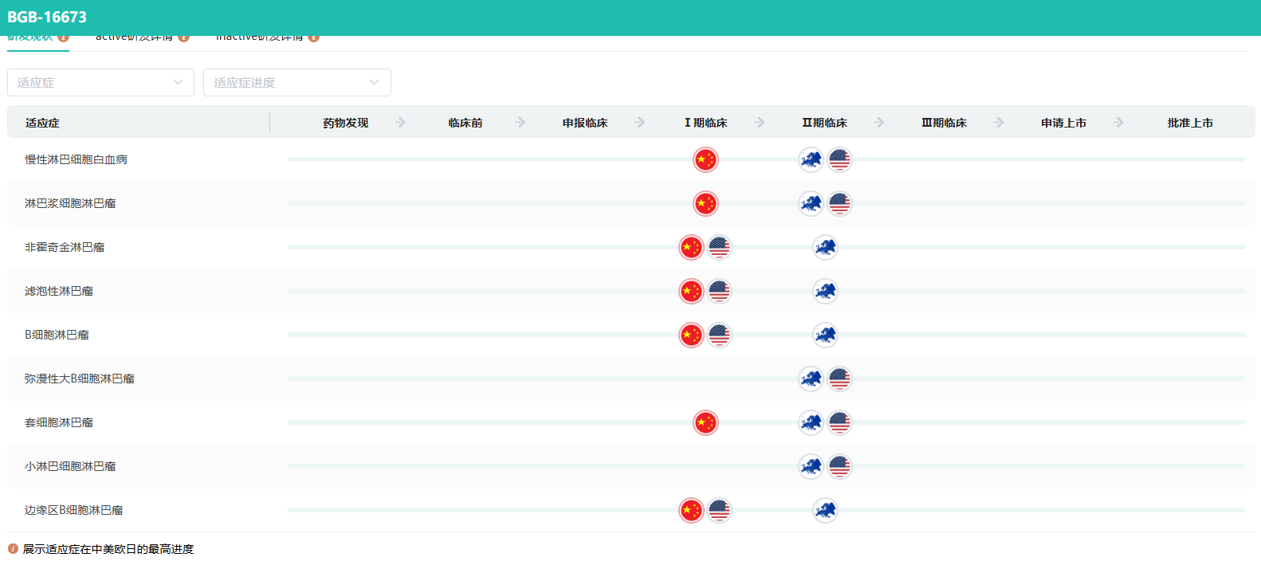The image size is (1261, 569).
Task: Click EU map icon in 边缘区B细胞淋巴瘤 row
Action: [x=825, y=510]
